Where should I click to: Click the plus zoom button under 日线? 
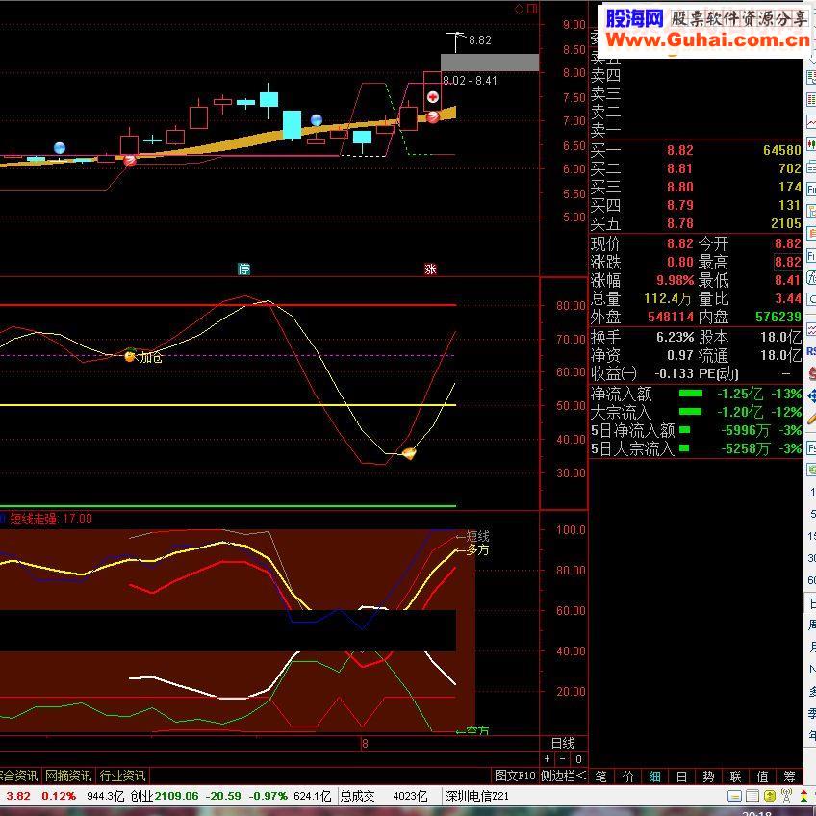547,759
